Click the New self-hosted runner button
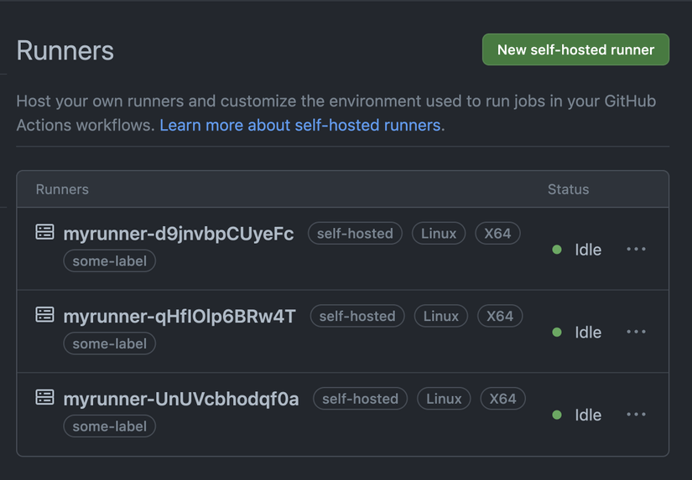Screen dimensions: 692x480 tap(575, 49)
